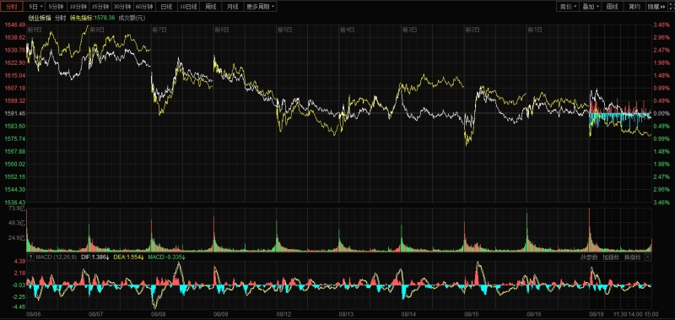This screenshot has height=320, width=675.
Task: Open the 叠加 overlay dropdown
Action: pyautogui.click(x=591, y=7)
